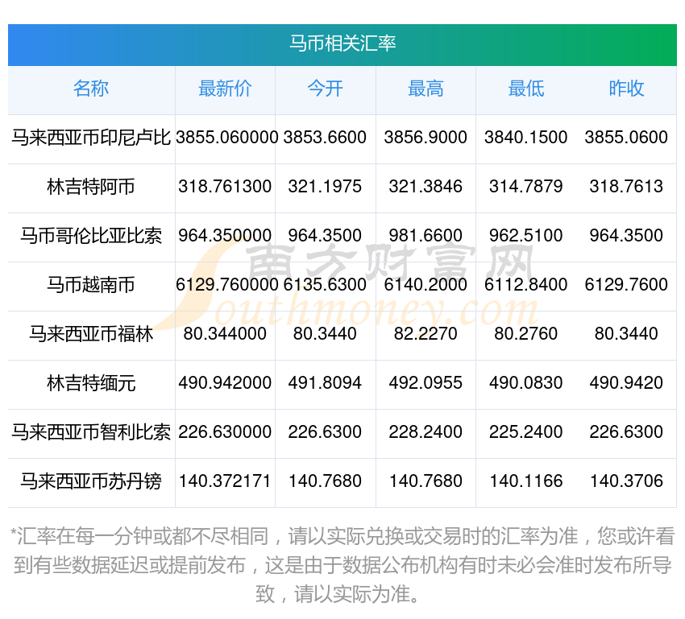This screenshot has height=619, width=685.
Task: Click the 马来西亚币苏丹镑 row name
Action: 91,481
